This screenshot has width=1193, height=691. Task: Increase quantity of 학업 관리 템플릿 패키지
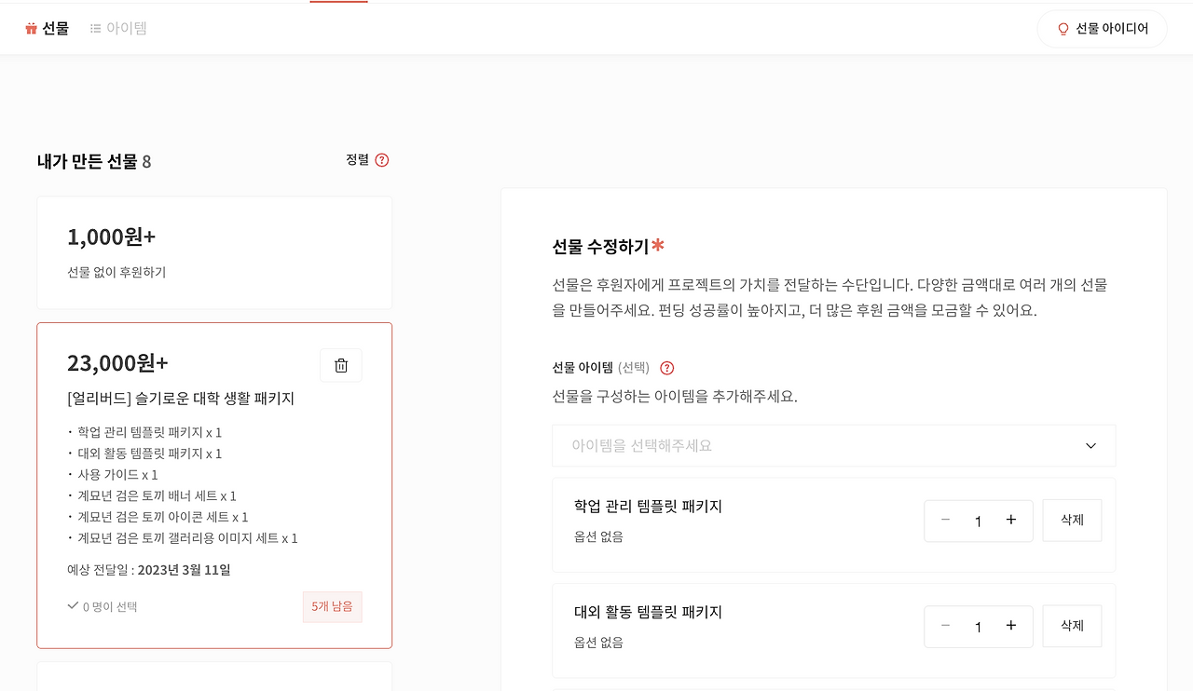point(1011,521)
